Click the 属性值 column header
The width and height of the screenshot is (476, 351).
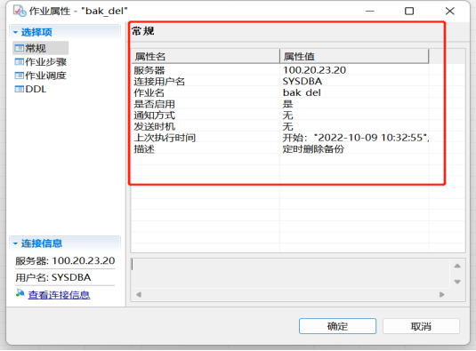(354, 56)
